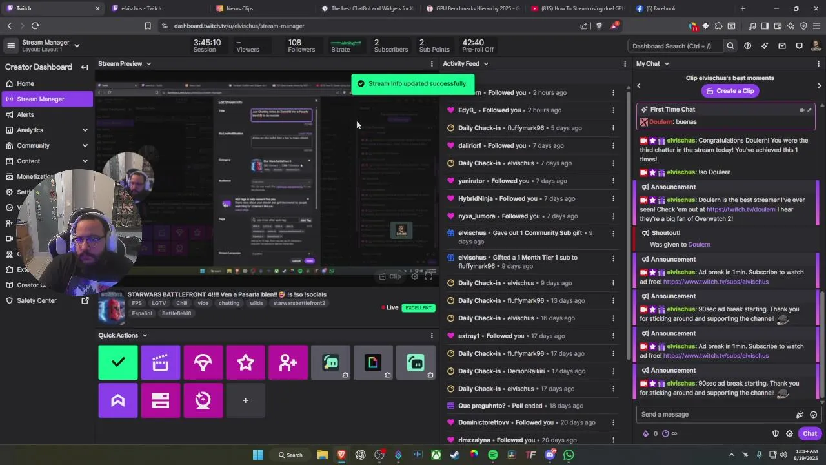The image size is (826, 465).
Task: Open Windows Start menu
Action: (x=257, y=455)
